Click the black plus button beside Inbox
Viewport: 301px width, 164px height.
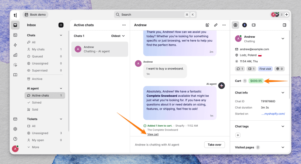61,25
